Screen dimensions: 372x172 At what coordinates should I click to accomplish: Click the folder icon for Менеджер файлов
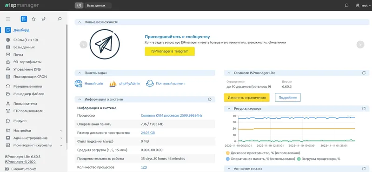point(8,94)
